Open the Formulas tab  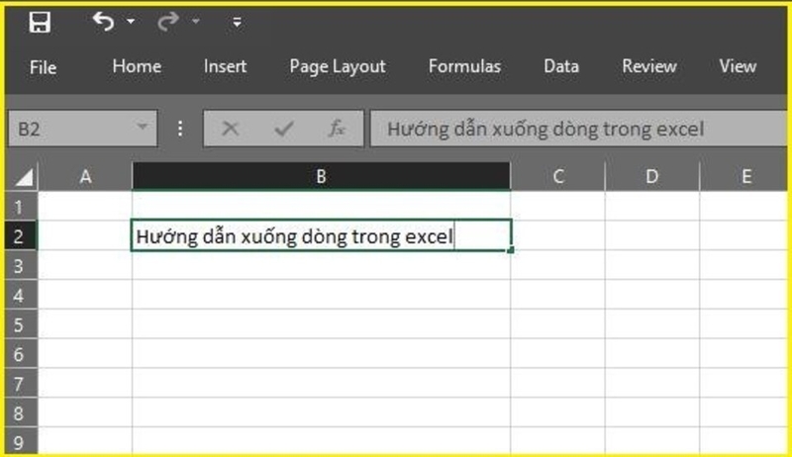464,66
